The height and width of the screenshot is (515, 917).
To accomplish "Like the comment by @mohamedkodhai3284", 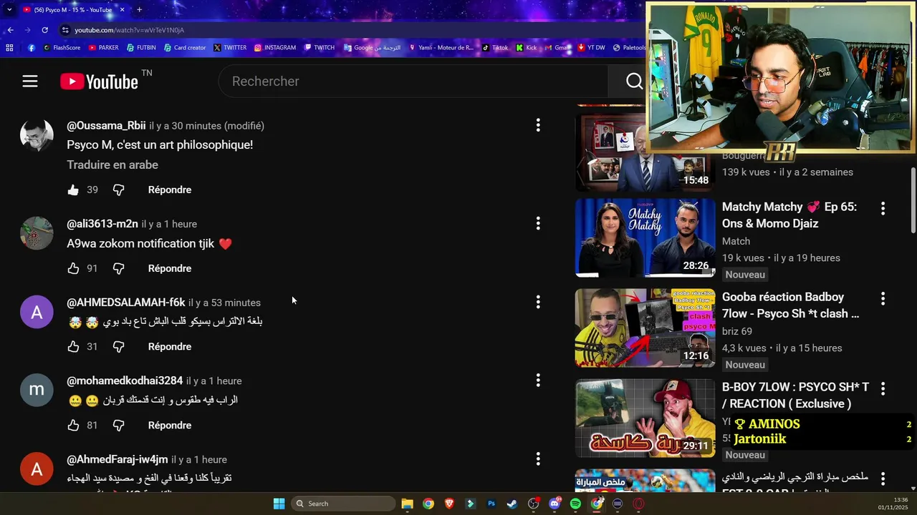I will coord(73,425).
